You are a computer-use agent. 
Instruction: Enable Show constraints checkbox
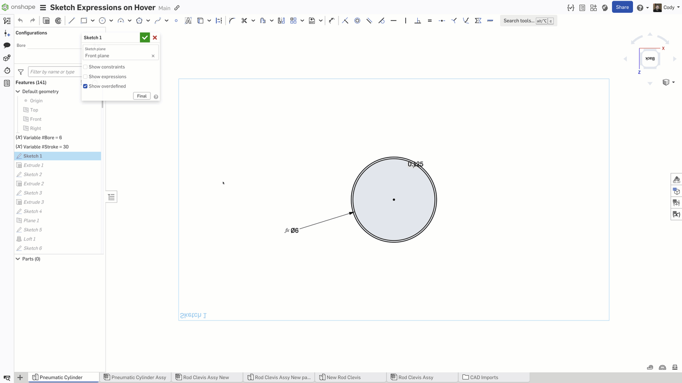pyautogui.click(x=86, y=67)
